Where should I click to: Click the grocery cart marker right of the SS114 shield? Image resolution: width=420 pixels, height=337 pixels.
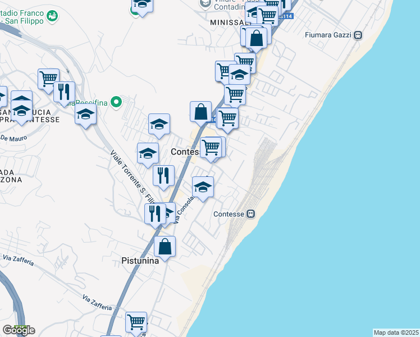tap(227, 119)
